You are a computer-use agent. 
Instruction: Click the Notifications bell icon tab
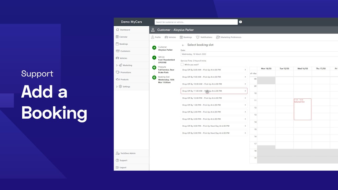tap(198, 37)
